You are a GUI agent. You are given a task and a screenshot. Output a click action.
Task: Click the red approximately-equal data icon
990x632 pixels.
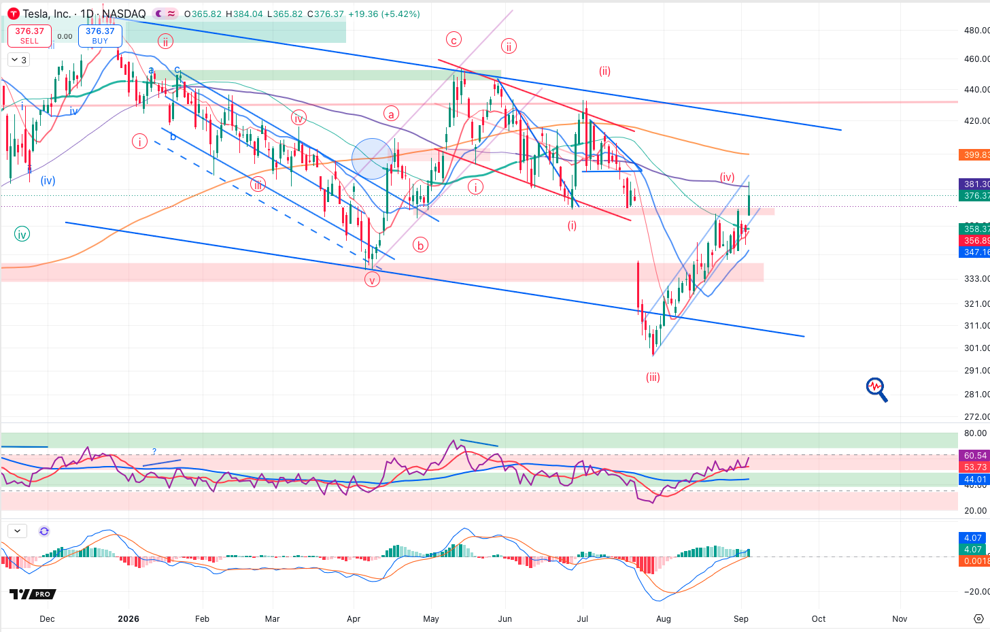click(x=171, y=14)
